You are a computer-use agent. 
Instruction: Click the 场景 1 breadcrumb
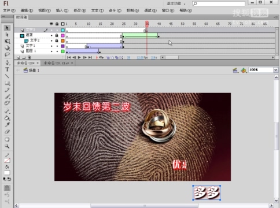point(31,70)
